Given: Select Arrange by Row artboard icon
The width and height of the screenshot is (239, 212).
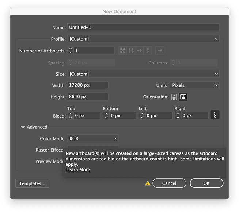Looking at the screenshot, I should click(139, 51).
